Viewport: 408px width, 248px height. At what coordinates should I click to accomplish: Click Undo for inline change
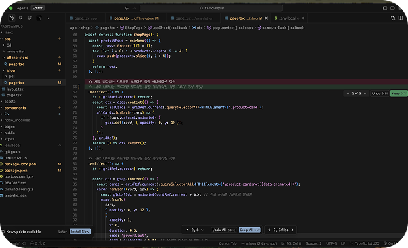point(380,93)
